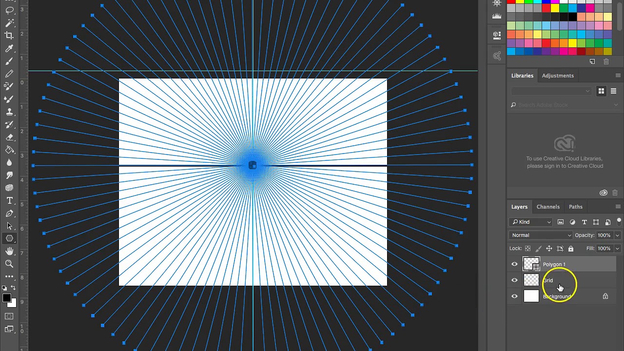
Task: Select the Crop tool
Action: [x=9, y=35]
